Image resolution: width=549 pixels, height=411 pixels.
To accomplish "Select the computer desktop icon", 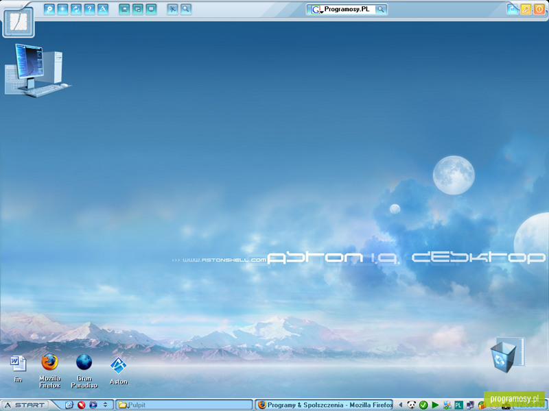I will click(x=38, y=71).
